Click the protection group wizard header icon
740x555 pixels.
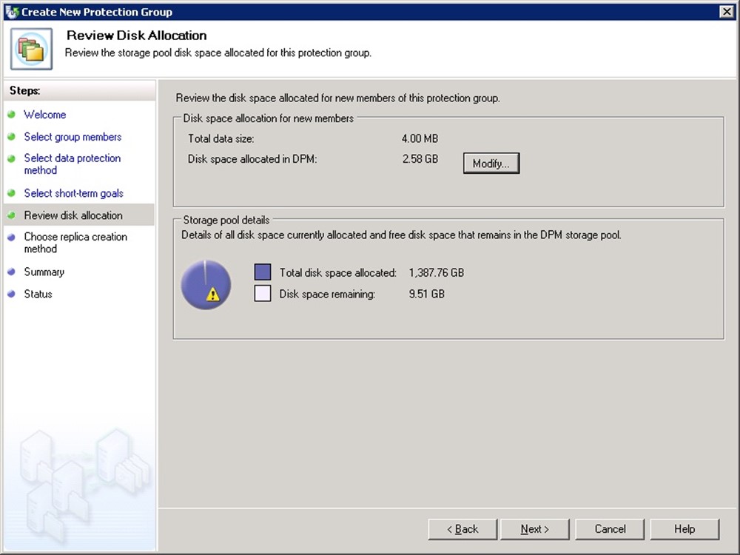click(x=31, y=49)
